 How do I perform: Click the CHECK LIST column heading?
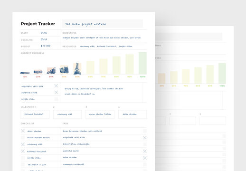pyautogui.click(x=28, y=123)
